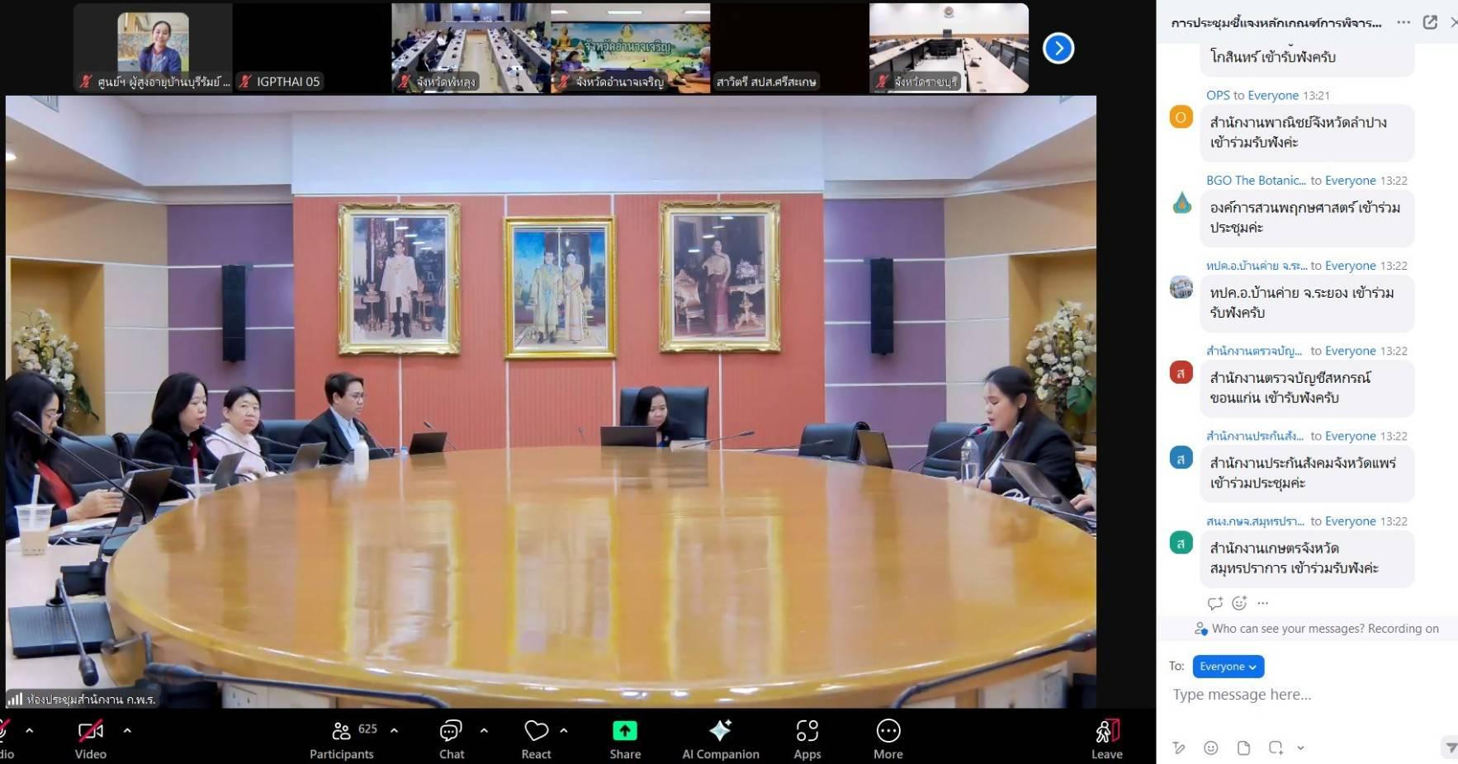
Task: Open the AI Companion panel
Action: (x=720, y=738)
